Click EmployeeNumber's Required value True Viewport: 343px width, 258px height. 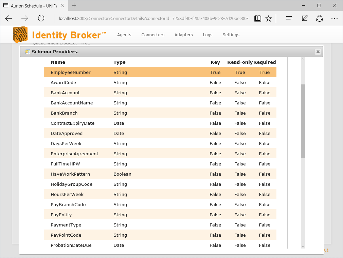pos(265,72)
